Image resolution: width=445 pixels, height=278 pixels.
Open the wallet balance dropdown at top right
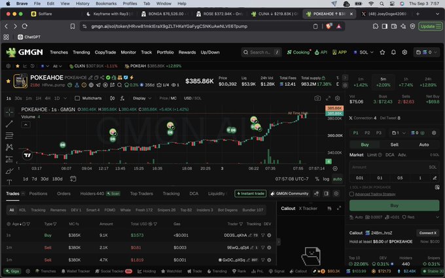click(427, 52)
